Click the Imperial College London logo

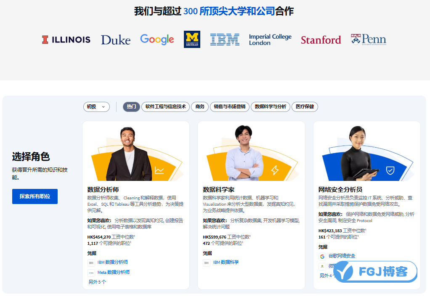[270, 40]
